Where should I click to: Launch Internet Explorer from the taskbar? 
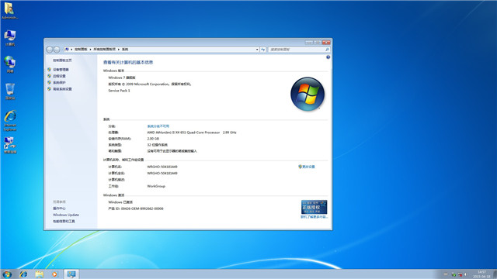23,274
